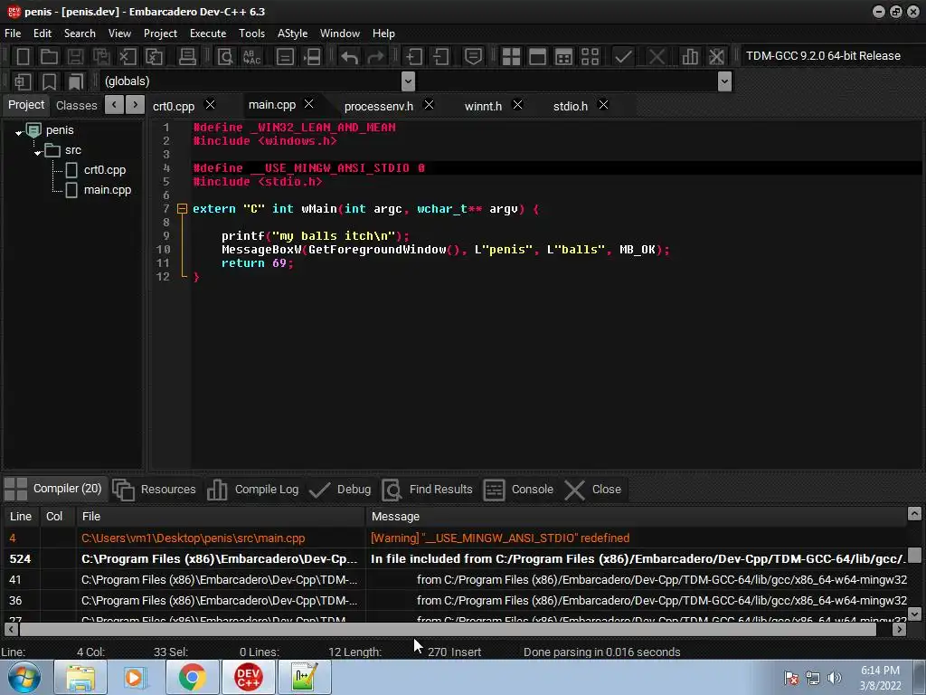The width and height of the screenshot is (926, 695).
Task: Switch to the crt0.cpp editor tab
Action: click(x=174, y=106)
